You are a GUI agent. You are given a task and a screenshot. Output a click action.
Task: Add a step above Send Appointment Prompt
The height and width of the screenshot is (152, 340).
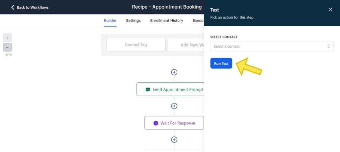[174, 72]
